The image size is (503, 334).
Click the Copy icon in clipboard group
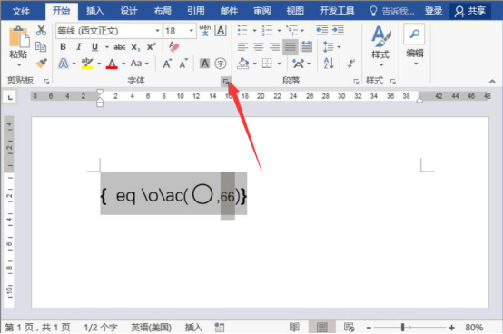click(41, 47)
